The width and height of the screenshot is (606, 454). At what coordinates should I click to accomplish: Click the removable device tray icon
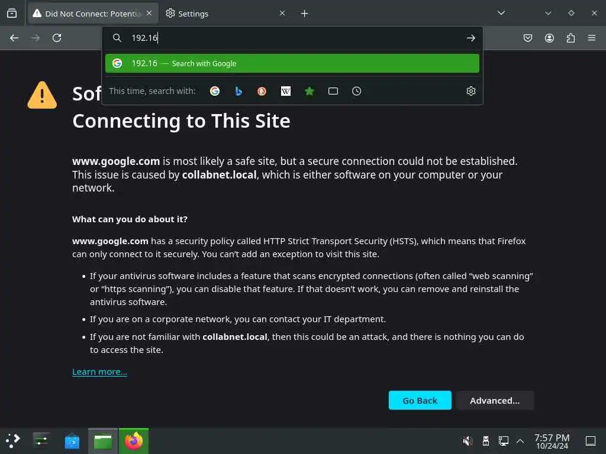pyautogui.click(x=486, y=440)
